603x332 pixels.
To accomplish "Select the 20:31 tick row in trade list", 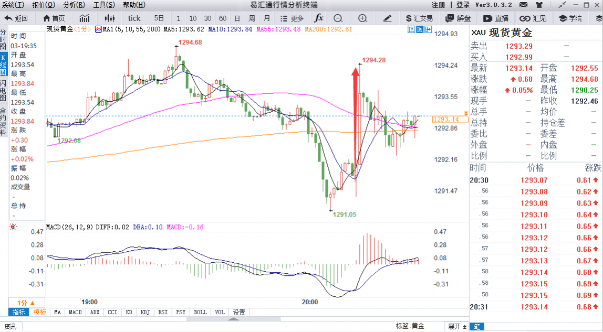I will point(535,307).
